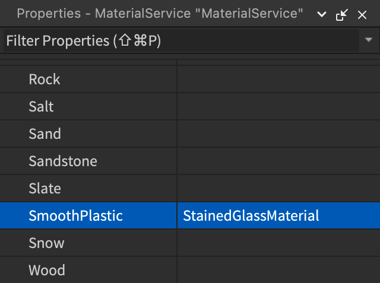Click the empty value field for Slate
Screen dimensions: 380x283
click(x=278, y=189)
